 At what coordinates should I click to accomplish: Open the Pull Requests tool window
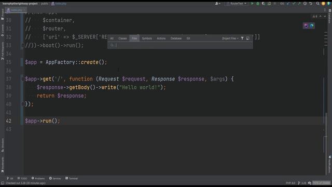(x=3, y=51)
